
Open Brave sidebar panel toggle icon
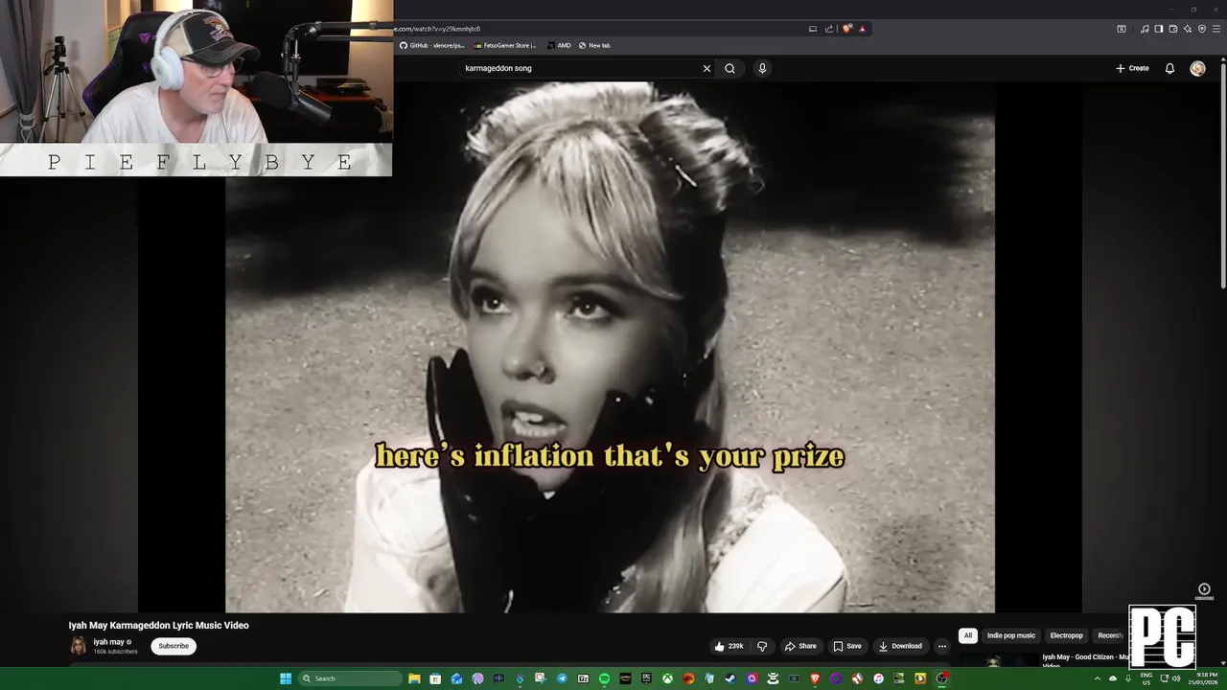coord(1159,29)
